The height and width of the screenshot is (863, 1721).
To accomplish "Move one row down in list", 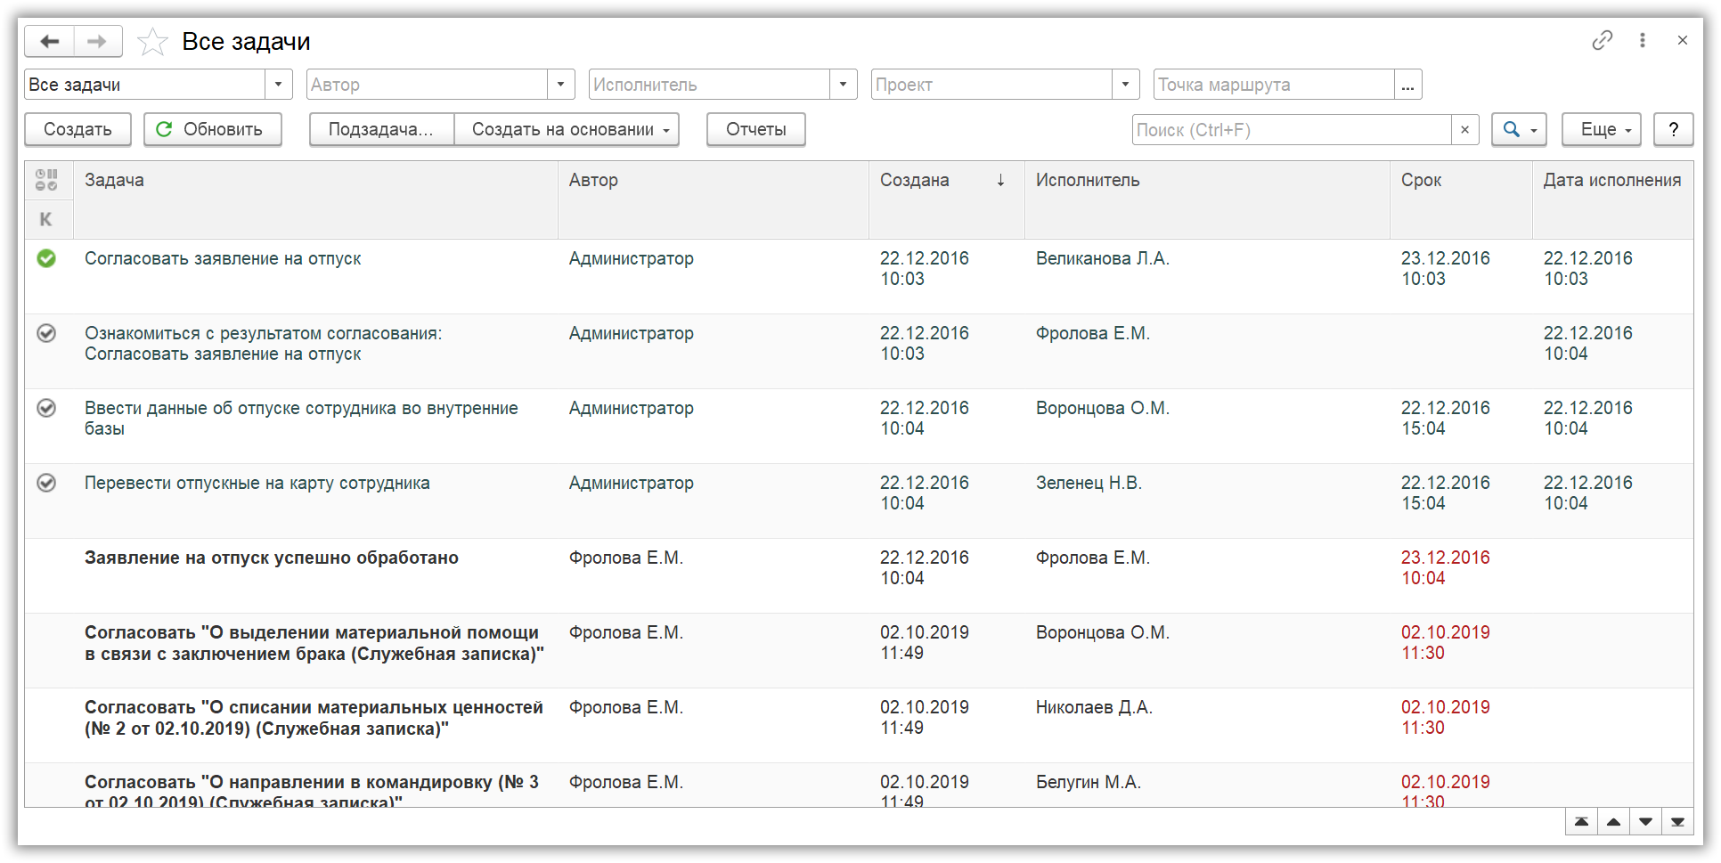I will click(x=1645, y=821).
